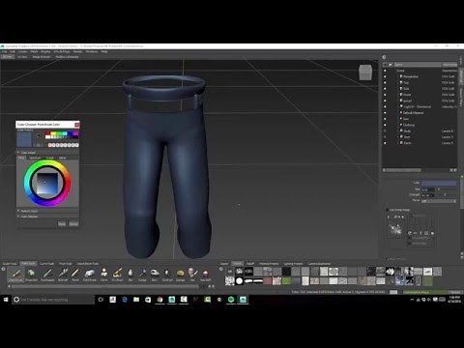This screenshot has height=348, width=464.
Task: Click the ViewCube in the viewport
Action: click(x=365, y=72)
